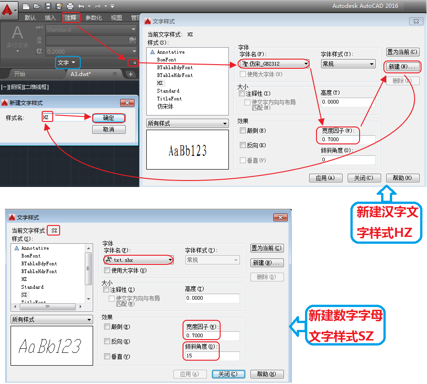Toggle 颠倒 checkbox in the SZ dialog

[107, 327]
